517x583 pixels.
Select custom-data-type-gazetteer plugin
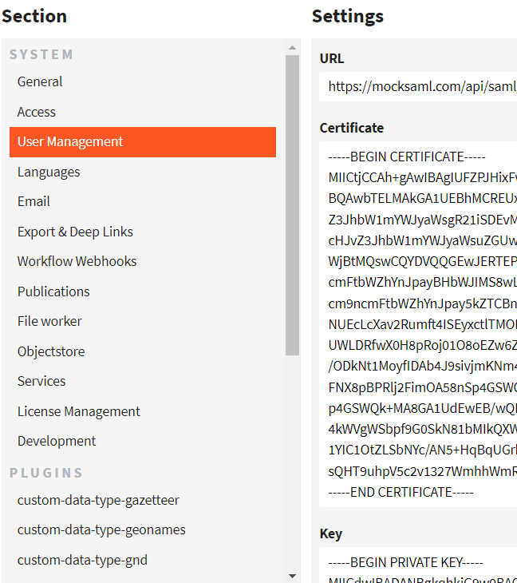(98, 500)
